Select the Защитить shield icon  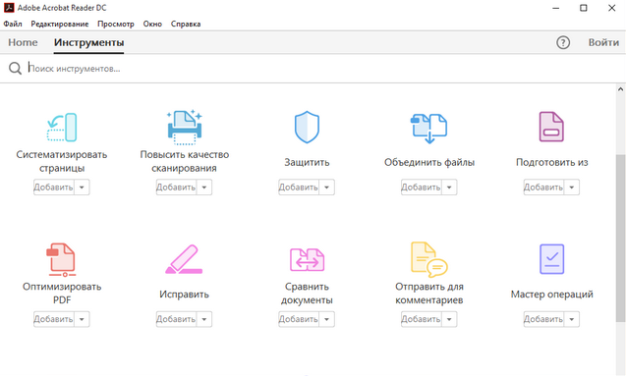307,128
